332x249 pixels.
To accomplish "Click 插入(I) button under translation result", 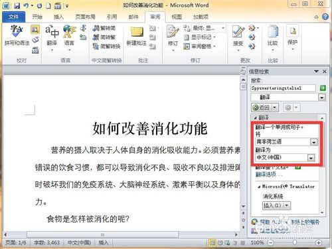I will 273,205.
